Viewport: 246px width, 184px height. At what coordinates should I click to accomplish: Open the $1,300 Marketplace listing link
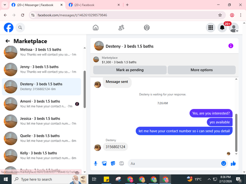tap(119, 62)
